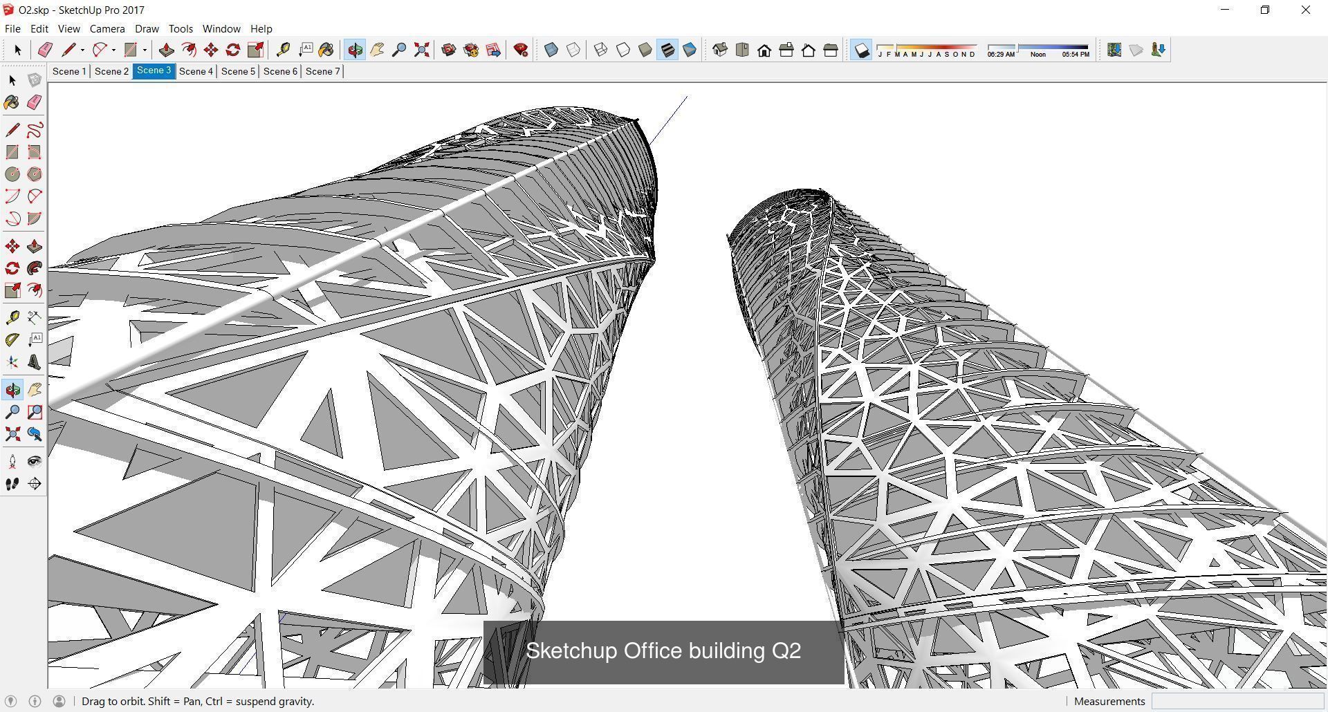Select the Axes tool
The image size is (1328, 712).
12,362
